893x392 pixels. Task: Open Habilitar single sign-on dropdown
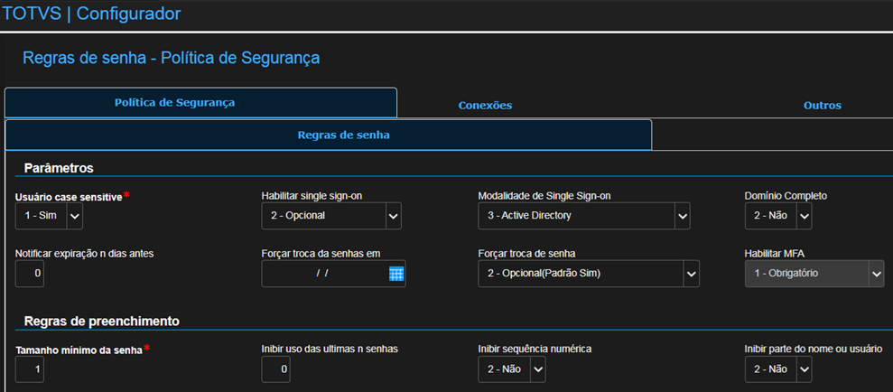(x=393, y=216)
